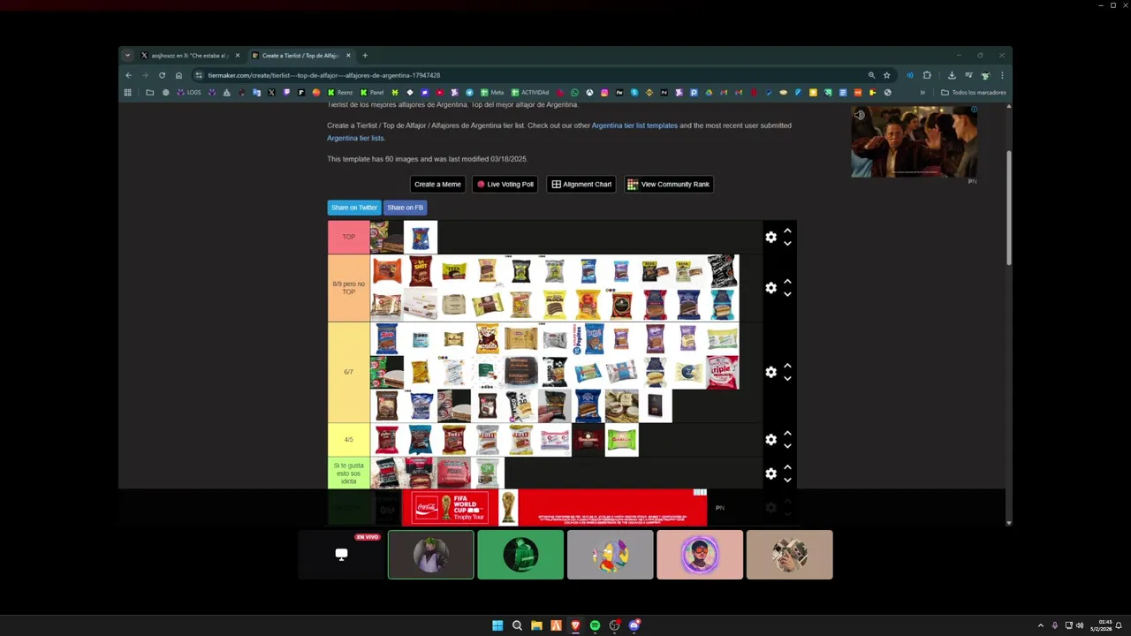Open browser Downloads
The image size is (1131, 636).
pyautogui.click(x=952, y=75)
